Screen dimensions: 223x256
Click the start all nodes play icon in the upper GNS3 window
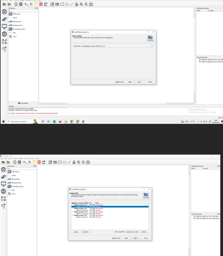tap(31, 4)
